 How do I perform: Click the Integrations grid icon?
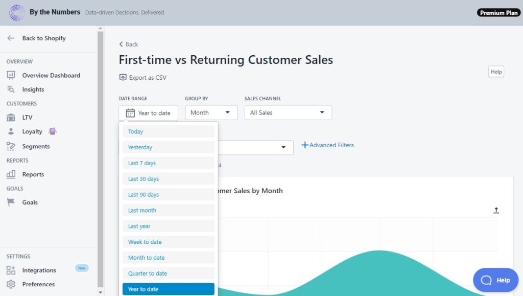(11, 270)
